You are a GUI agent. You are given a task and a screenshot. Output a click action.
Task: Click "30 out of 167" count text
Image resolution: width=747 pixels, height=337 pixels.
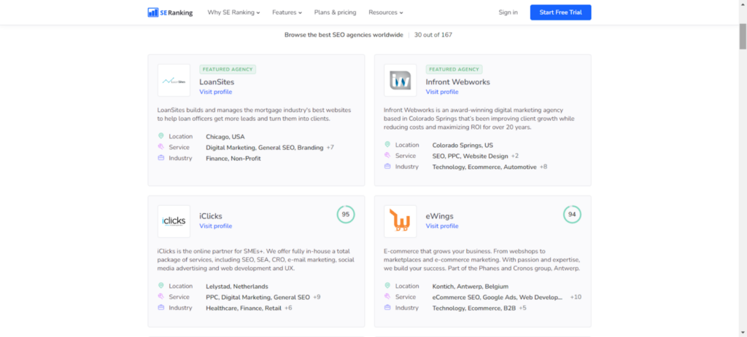433,35
